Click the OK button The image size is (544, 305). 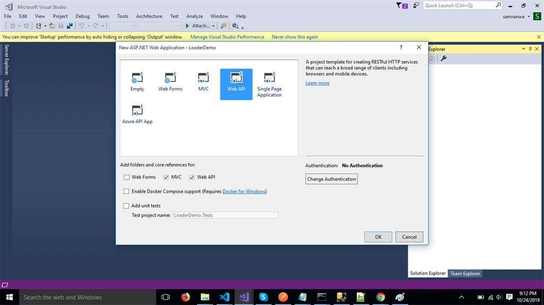coord(378,237)
